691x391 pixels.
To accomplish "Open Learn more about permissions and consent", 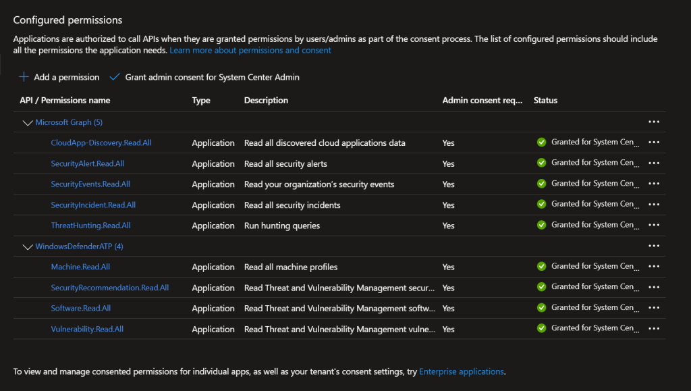I will pyautogui.click(x=250, y=50).
